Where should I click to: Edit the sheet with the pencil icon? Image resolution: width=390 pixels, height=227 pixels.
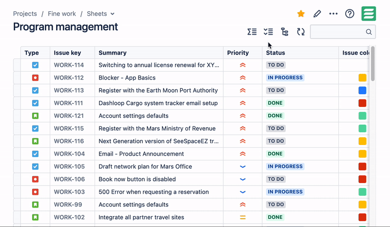pos(317,14)
